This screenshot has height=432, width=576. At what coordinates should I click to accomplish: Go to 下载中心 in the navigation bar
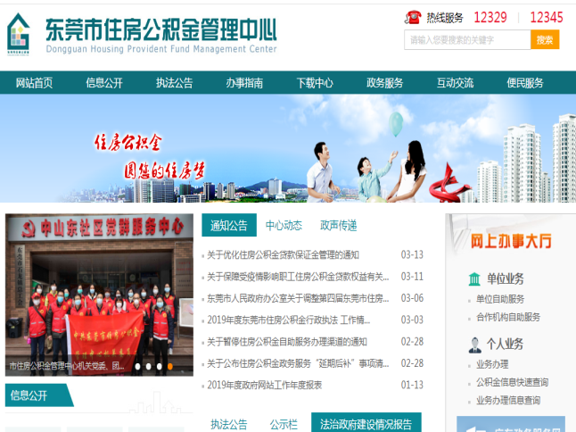315,83
